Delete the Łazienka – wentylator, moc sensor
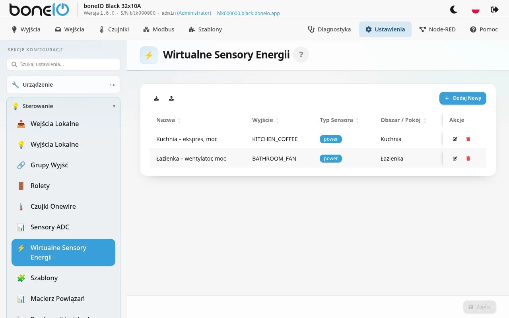 468,159
